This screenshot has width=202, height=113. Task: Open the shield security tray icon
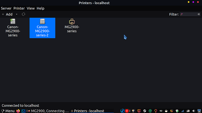177,111
